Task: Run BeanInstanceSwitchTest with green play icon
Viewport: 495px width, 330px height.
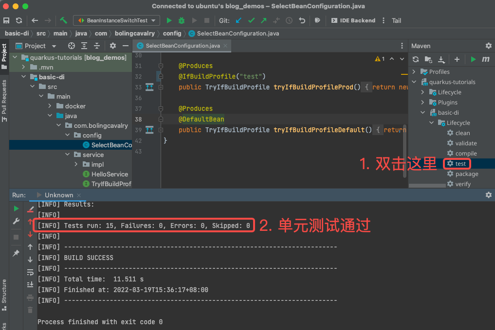Action: (169, 20)
